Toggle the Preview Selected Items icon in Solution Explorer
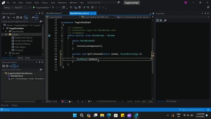The height and width of the screenshot is (119, 211). click(36, 18)
